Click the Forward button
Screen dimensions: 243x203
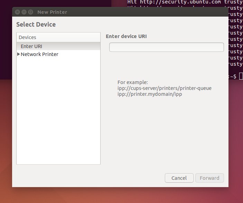(x=209, y=178)
